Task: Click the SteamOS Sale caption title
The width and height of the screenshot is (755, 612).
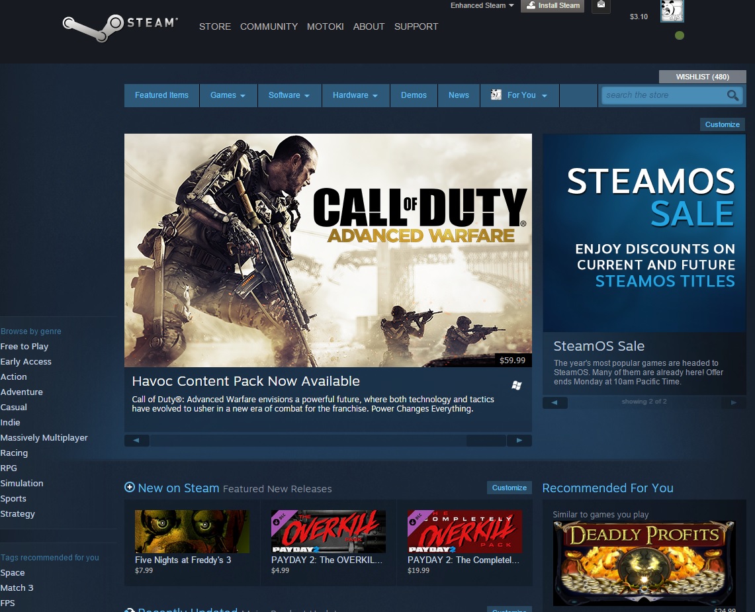Action: point(599,346)
